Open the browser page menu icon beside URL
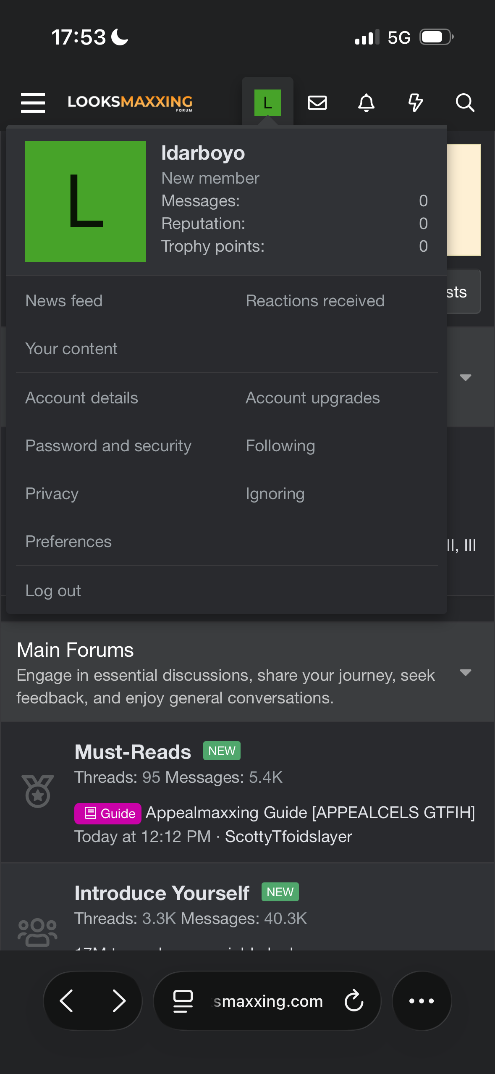 pyautogui.click(x=183, y=1001)
